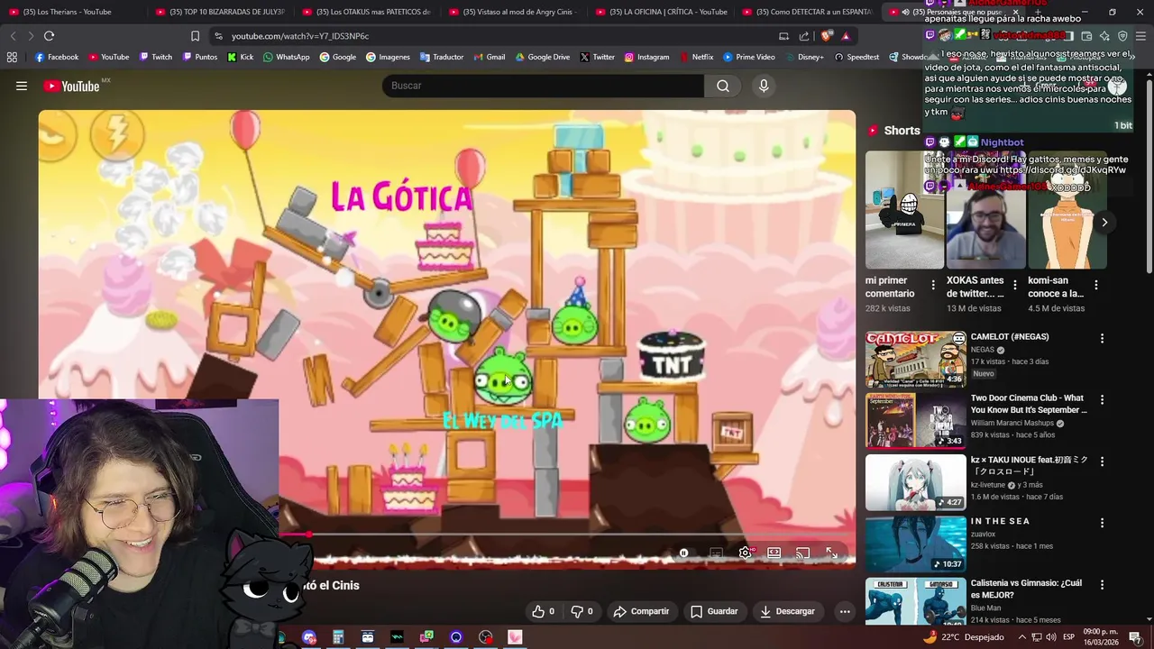
Task: Switch to 'Como DETECTAR a un ESPANTA' tab
Action: [x=807, y=12]
